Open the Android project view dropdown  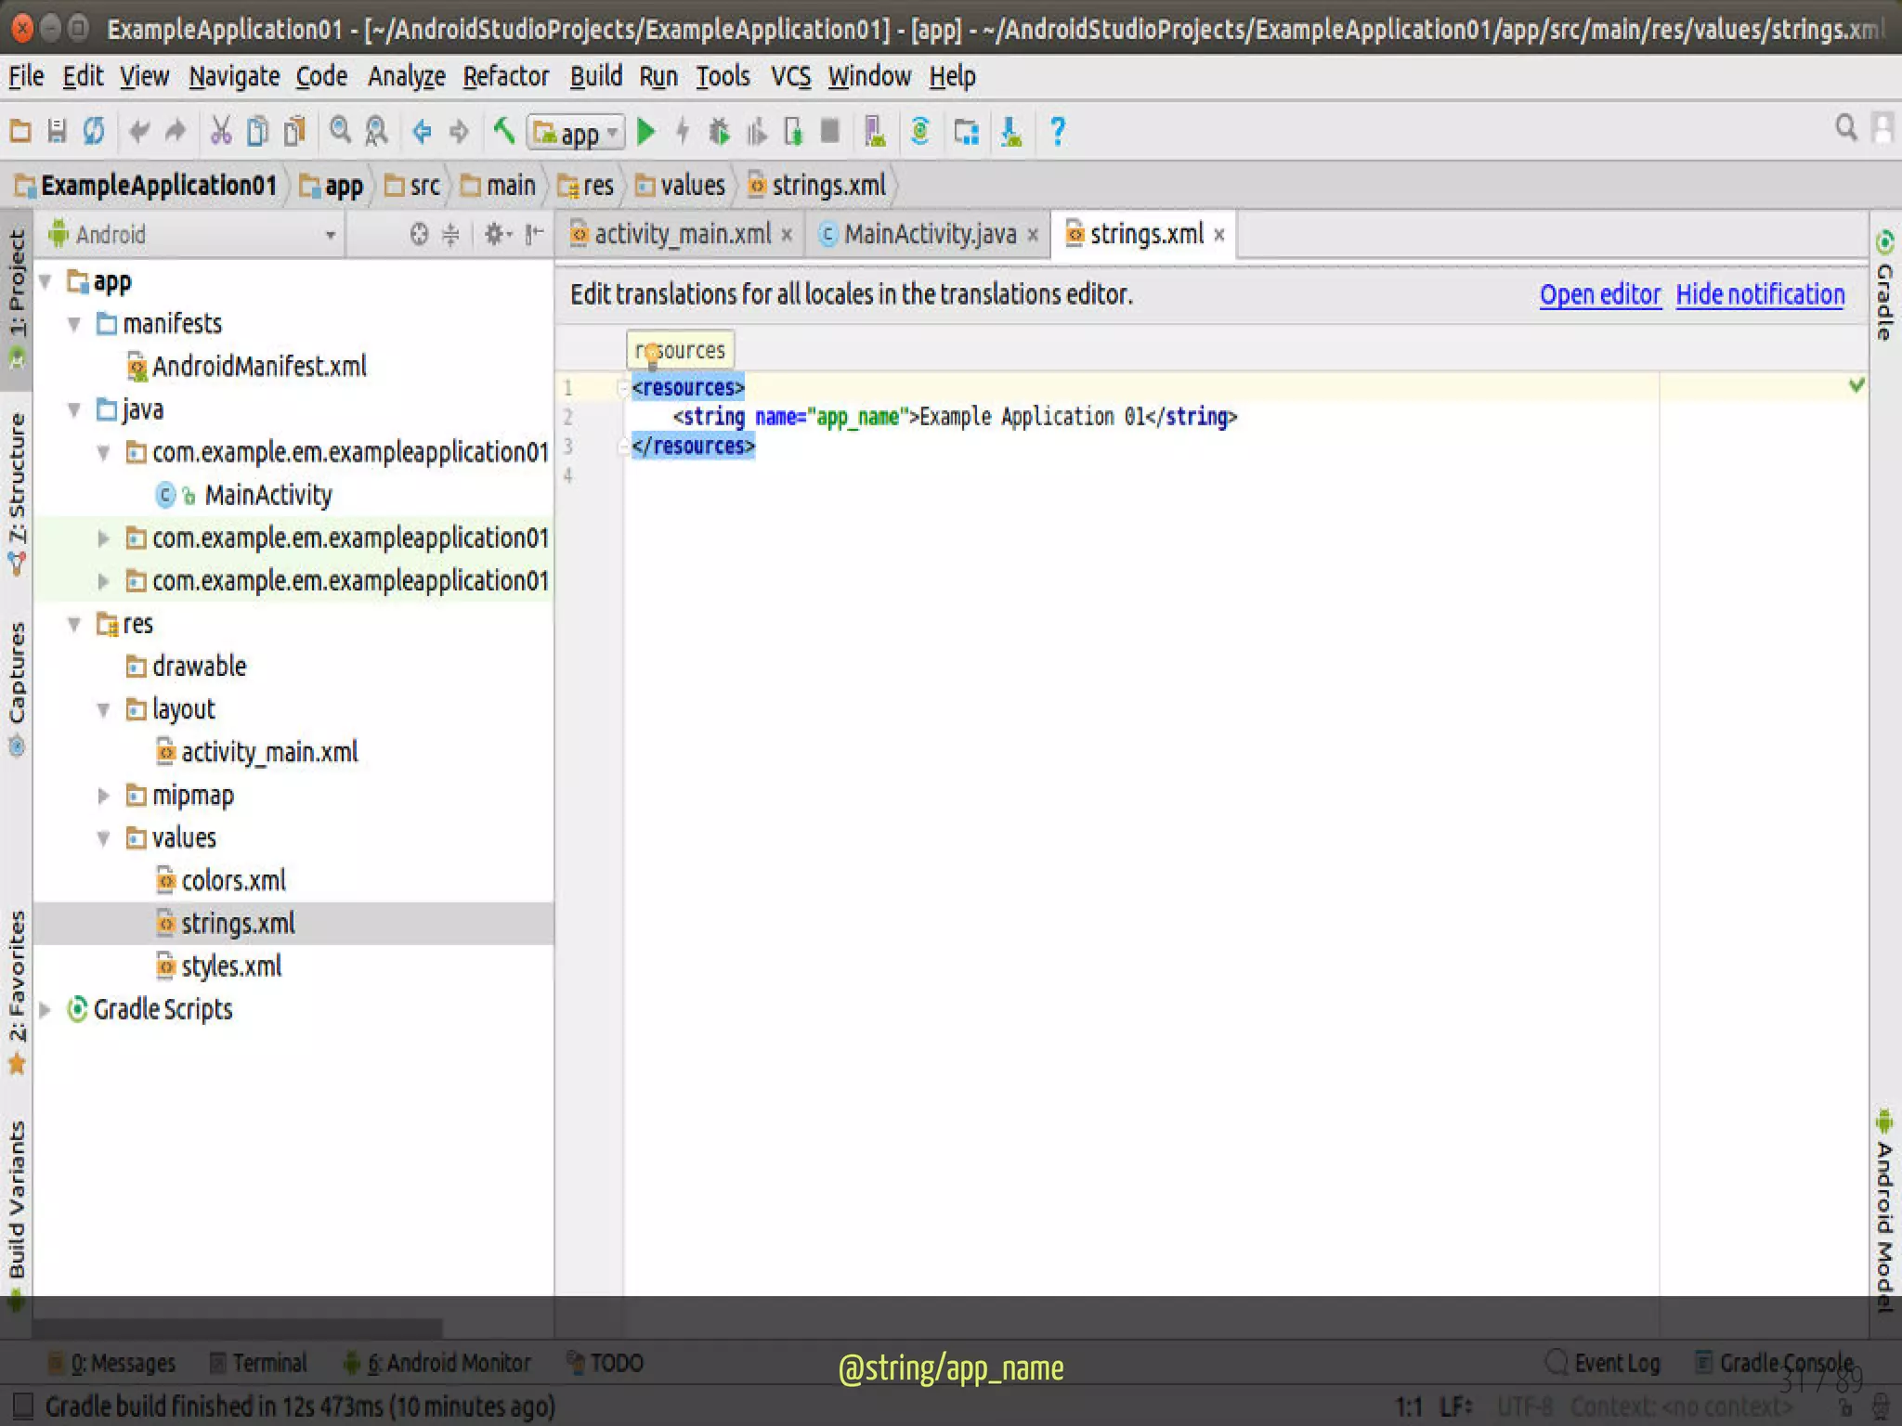(x=192, y=235)
